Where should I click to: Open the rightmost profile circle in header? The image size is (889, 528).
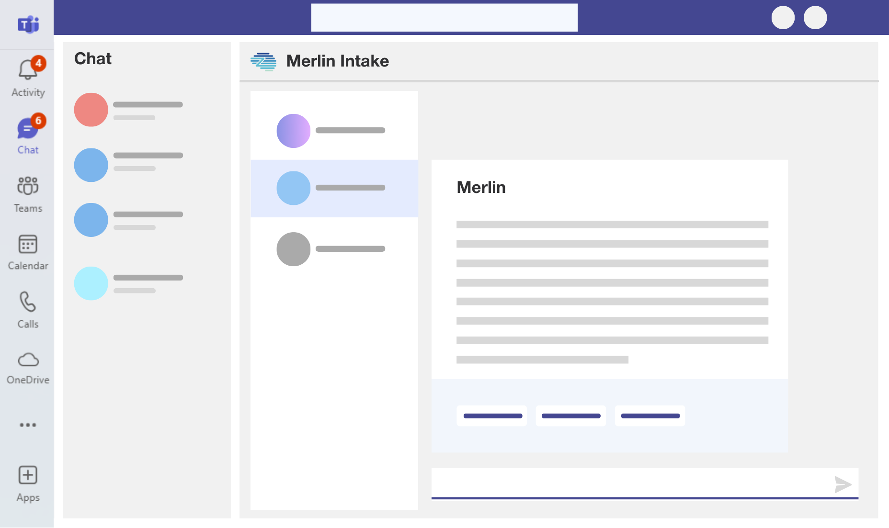pos(815,18)
